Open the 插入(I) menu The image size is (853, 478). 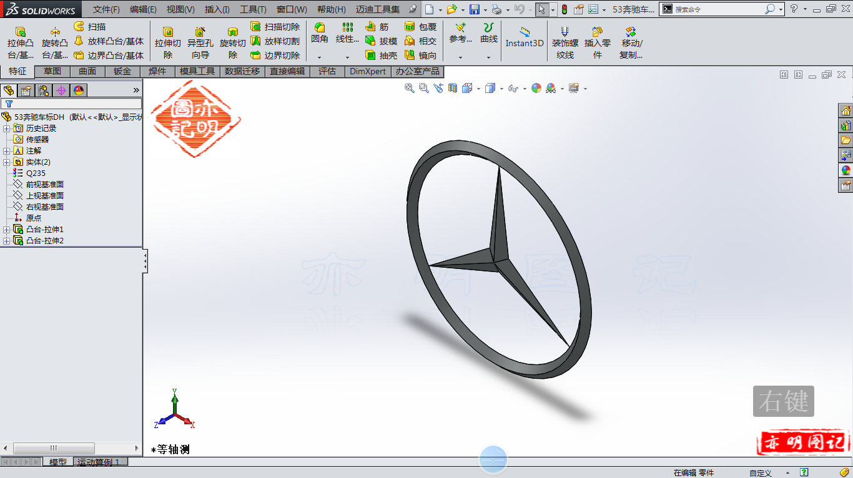(x=217, y=9)
